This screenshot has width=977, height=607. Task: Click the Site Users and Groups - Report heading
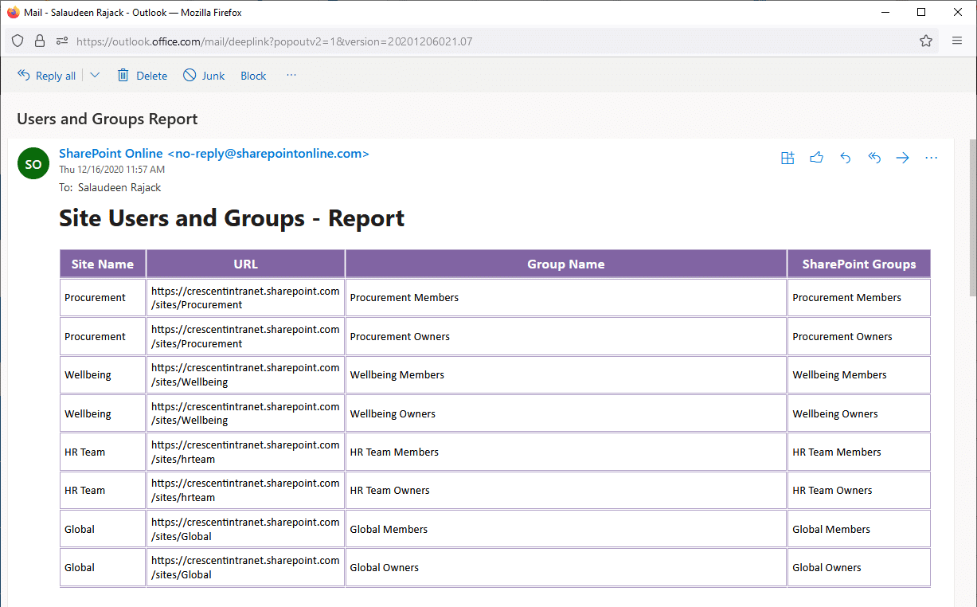coord(232,218)
